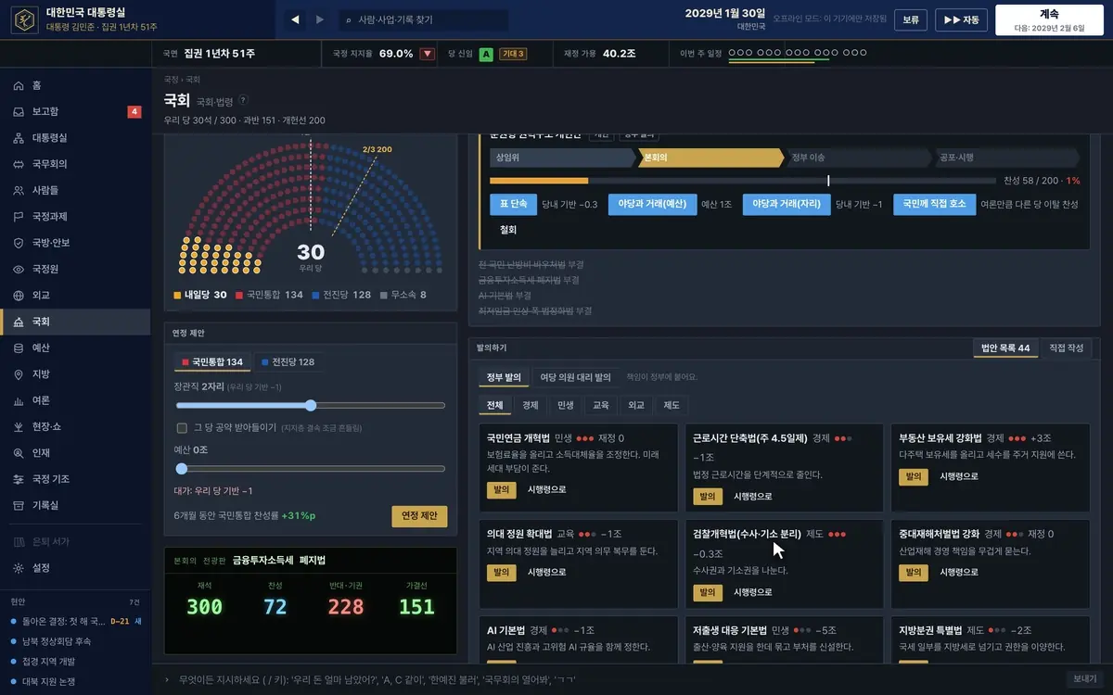Adjust the 장관직 2자리 slider handle

point(311,405)
